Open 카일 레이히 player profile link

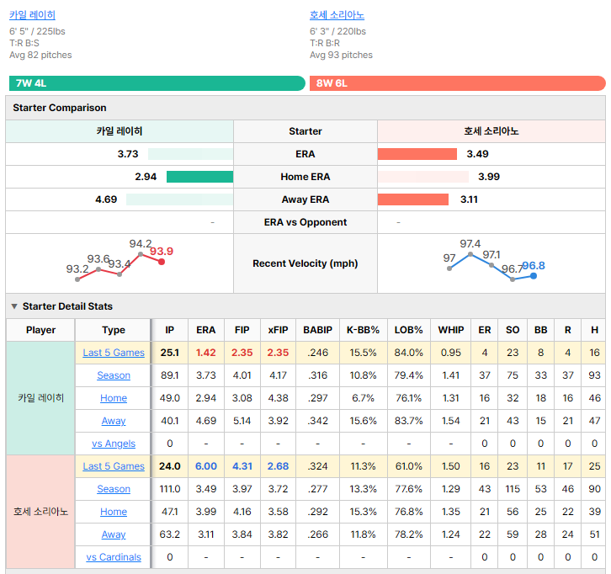coord(32,15)
